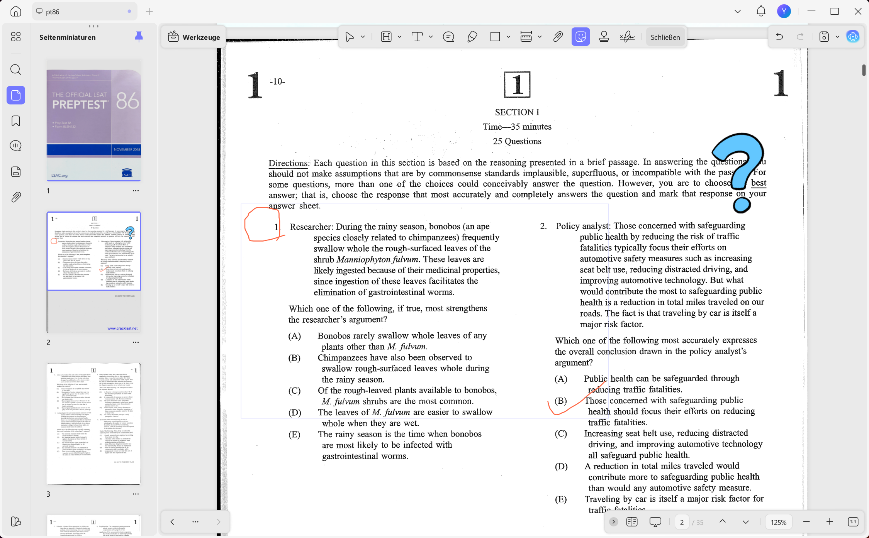The width and height of the screenshot is (869, 538).
Task: Expand the pointer tool dropdown arrow
Action: [x=363, y=37]
